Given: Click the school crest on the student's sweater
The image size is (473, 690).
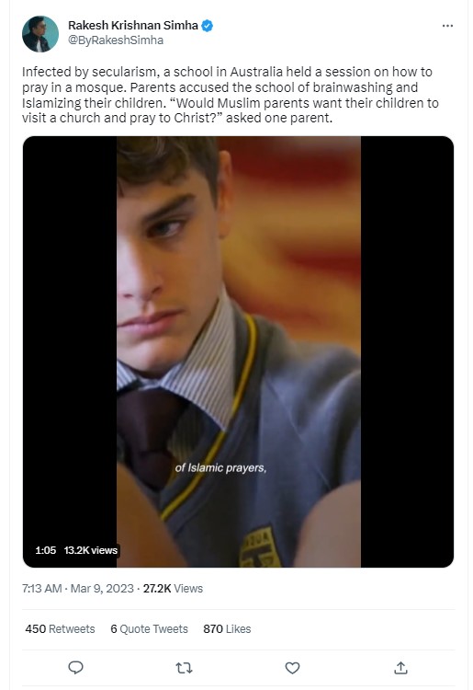Looking at the screenshot, I should point(260,548).
